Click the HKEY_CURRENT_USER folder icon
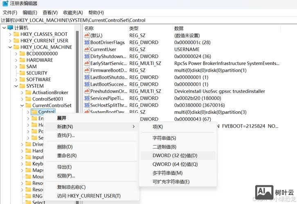This screenshot has height=204, width=297. pos(16,41)
